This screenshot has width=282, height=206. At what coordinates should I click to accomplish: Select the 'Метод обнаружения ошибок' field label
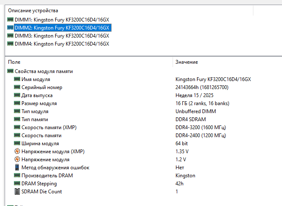pyautogui.click(x=56, y=168)
